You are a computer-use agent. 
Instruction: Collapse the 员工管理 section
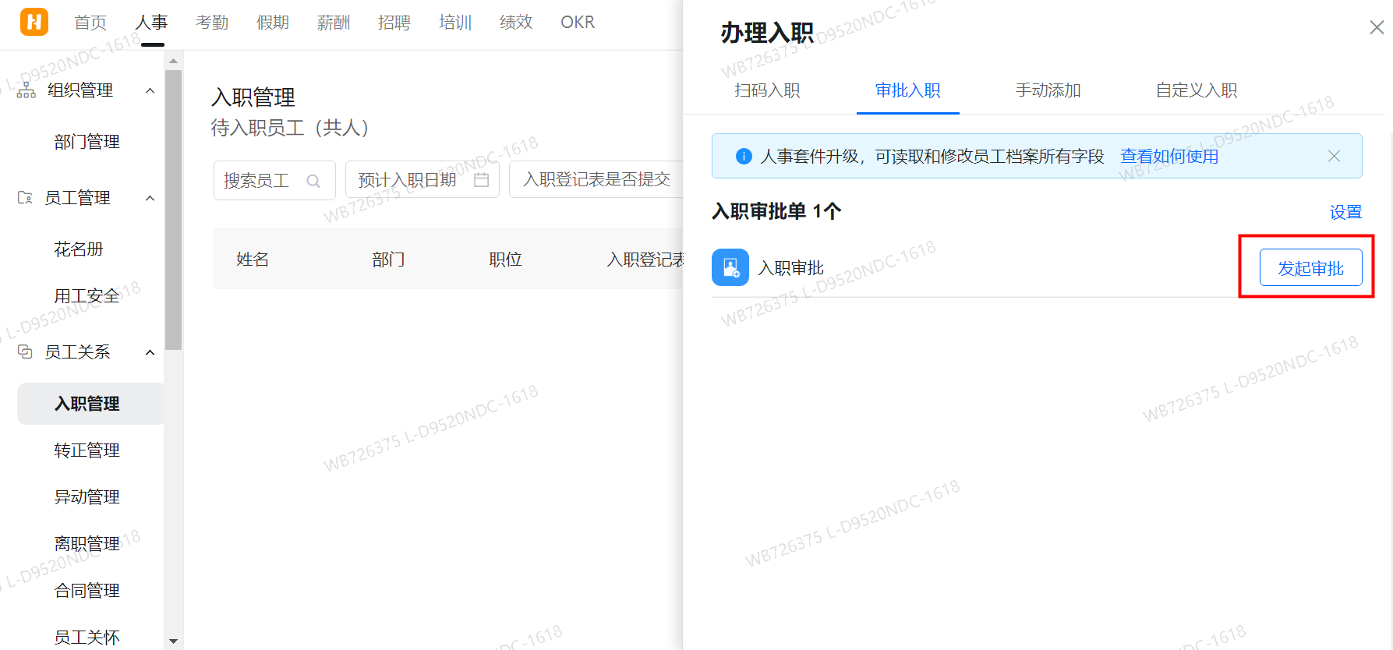point(150,198)
